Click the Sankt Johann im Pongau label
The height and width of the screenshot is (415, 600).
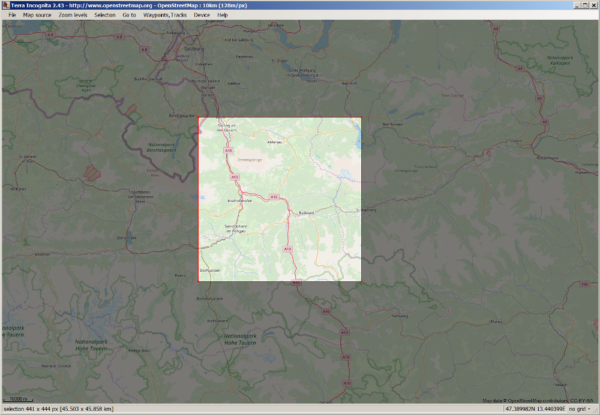coord(236,228)
